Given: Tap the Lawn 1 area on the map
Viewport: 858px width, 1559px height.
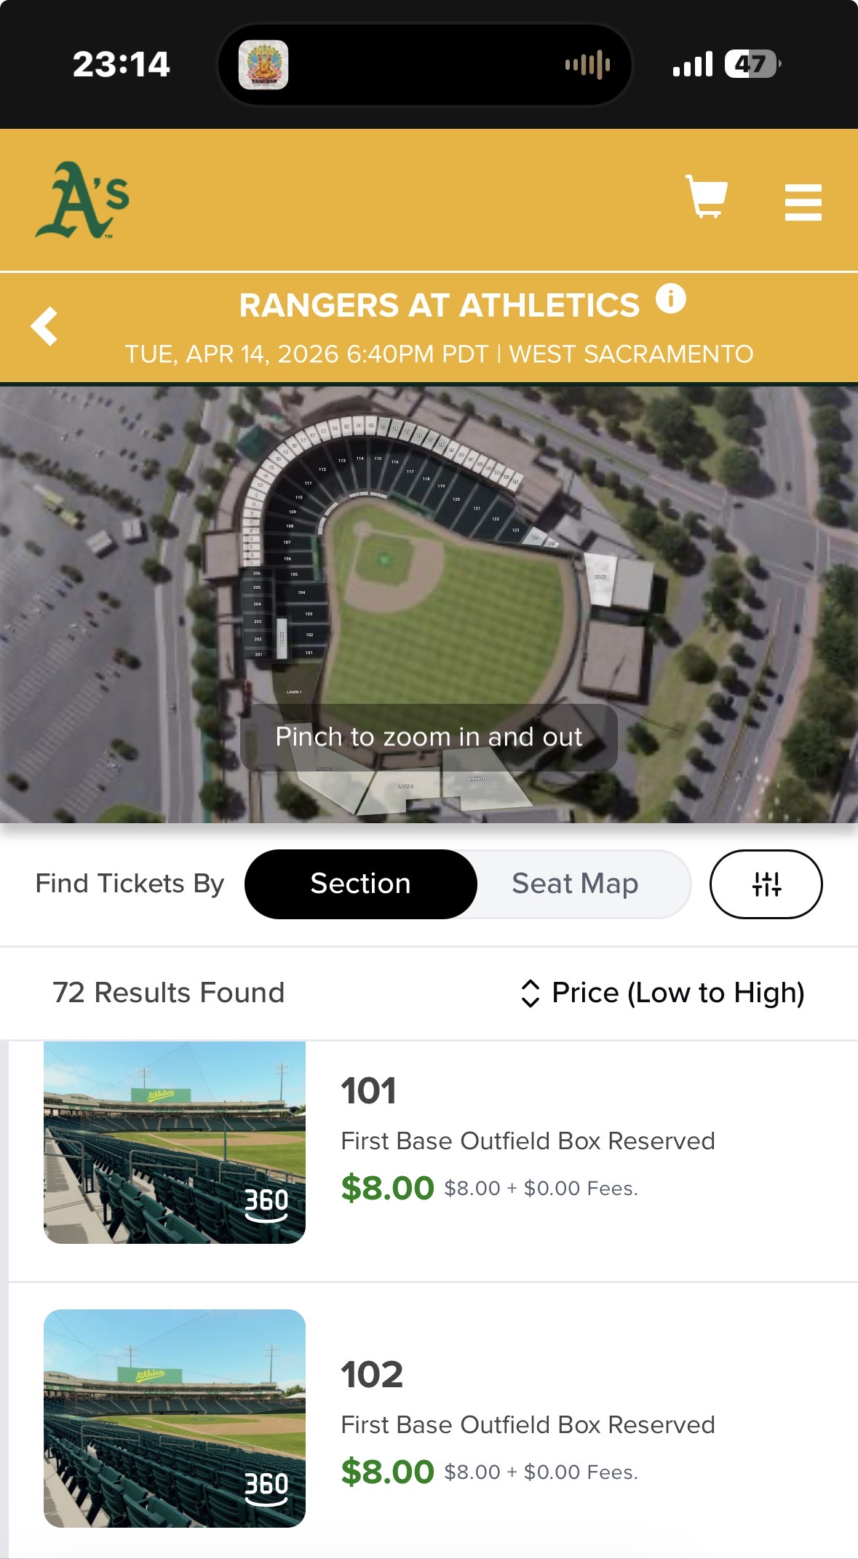Looking at the screenshot, I should [x=294, y=691].
